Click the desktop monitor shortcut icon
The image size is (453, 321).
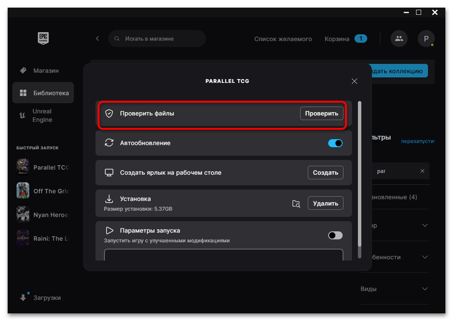(109, 172)
